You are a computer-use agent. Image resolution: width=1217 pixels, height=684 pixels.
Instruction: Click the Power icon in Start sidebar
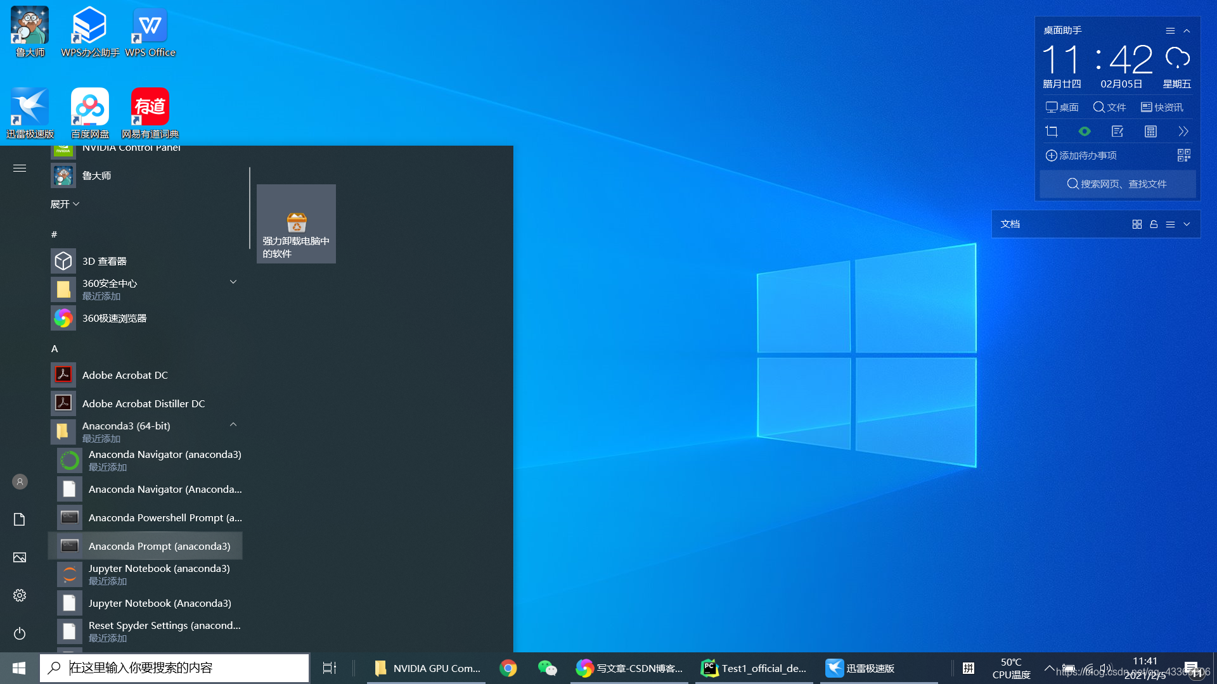pyautogui.click(x=20, y=633)
